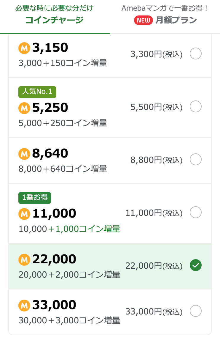Click the coin icon beside 5,250

[24, 108]
